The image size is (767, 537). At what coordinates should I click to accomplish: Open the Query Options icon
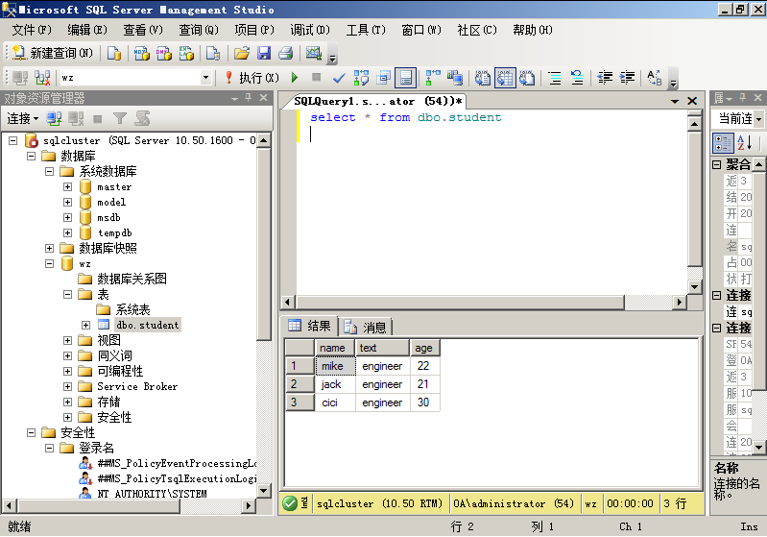[384, 78]
